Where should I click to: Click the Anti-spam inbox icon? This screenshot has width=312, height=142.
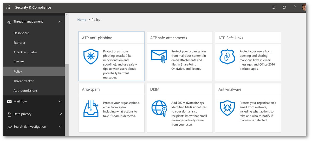[x=91, y=109]
